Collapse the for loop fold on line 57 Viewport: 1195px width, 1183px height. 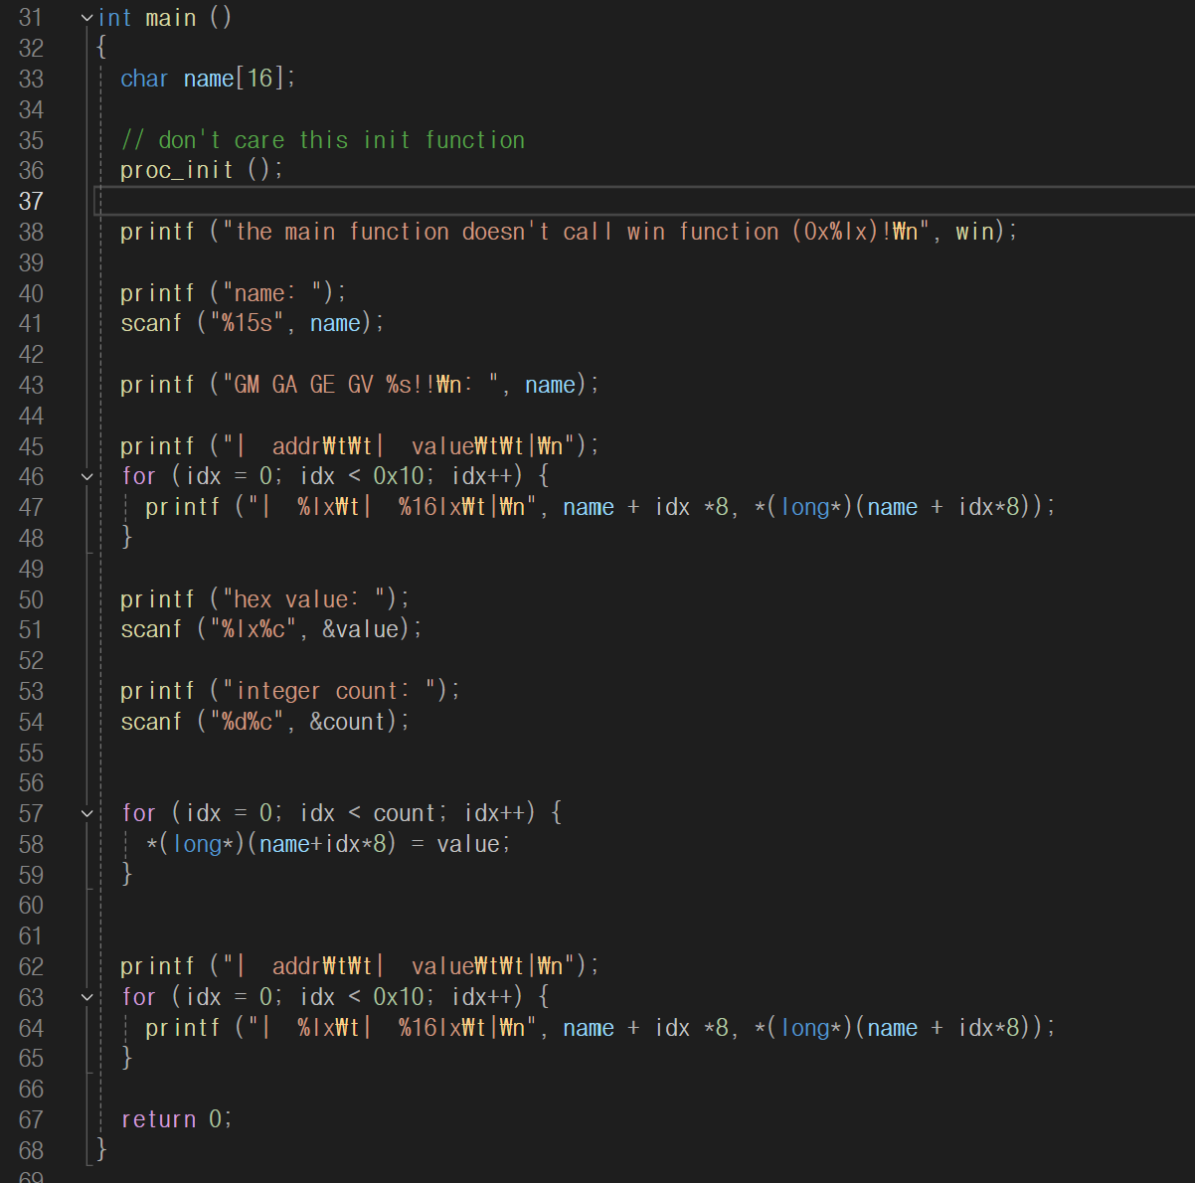pos(86,814)
